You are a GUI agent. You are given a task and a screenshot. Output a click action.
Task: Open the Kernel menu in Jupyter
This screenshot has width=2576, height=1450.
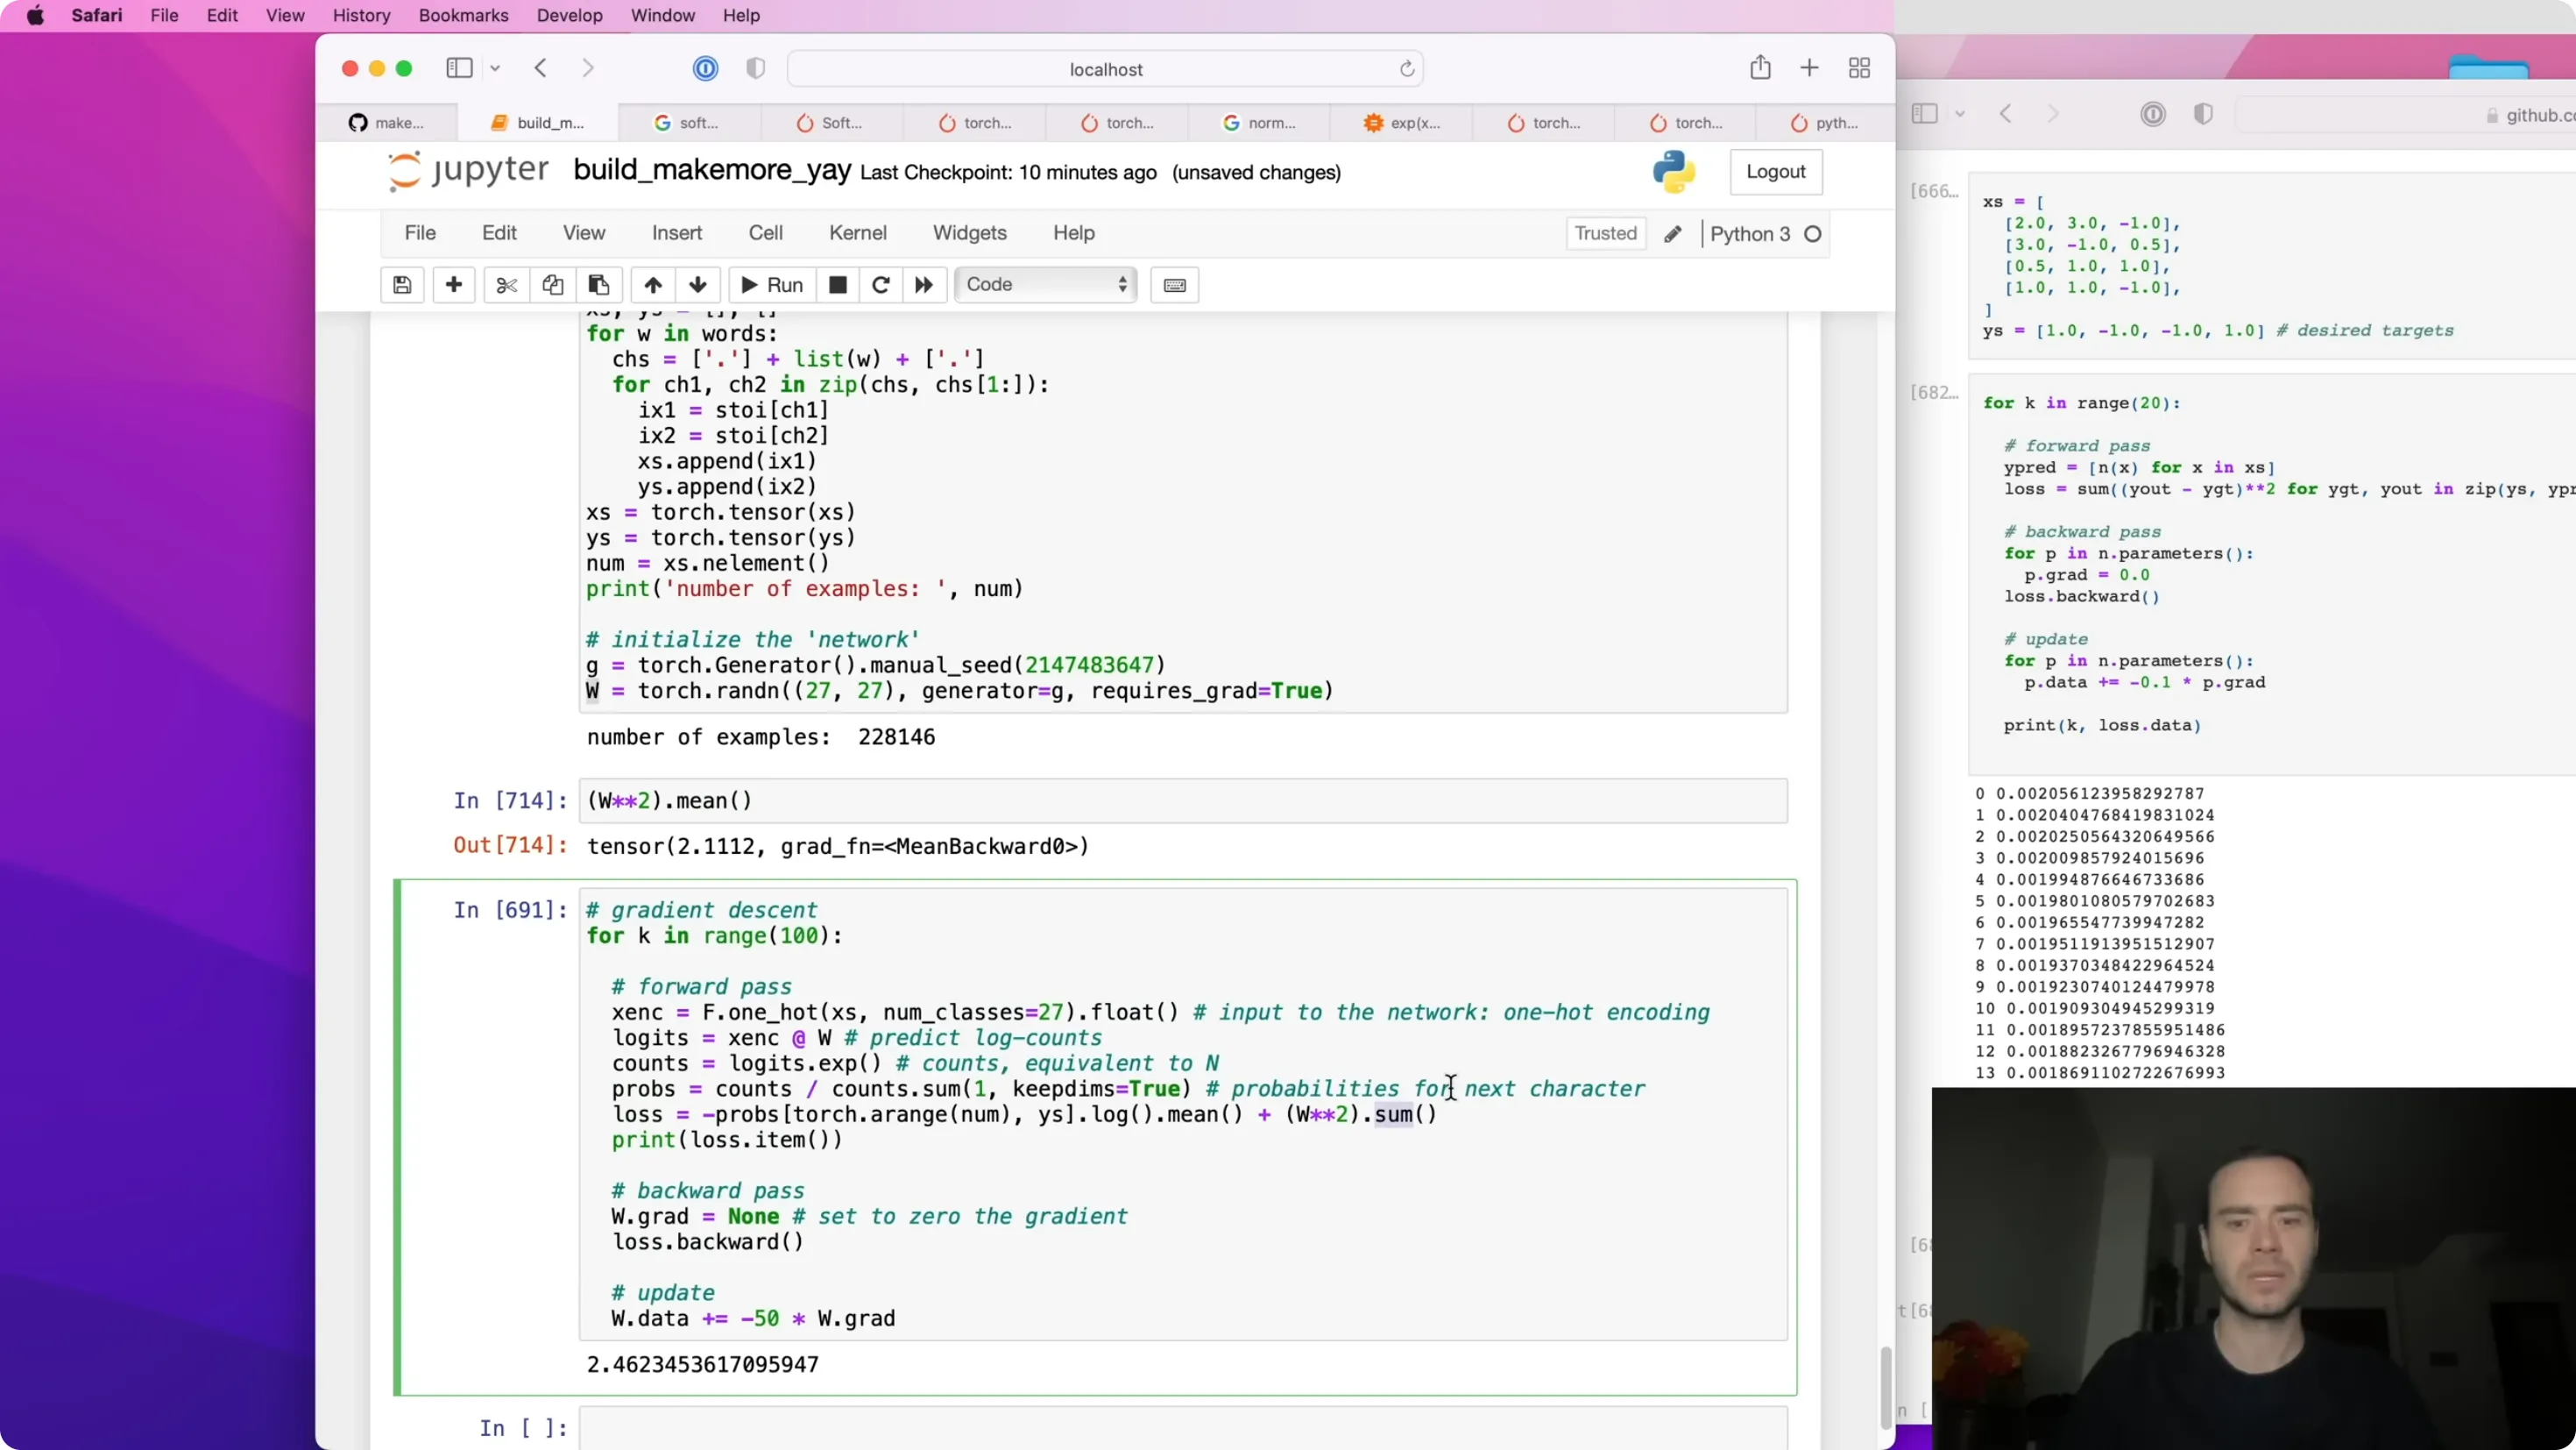click(858, 233)
